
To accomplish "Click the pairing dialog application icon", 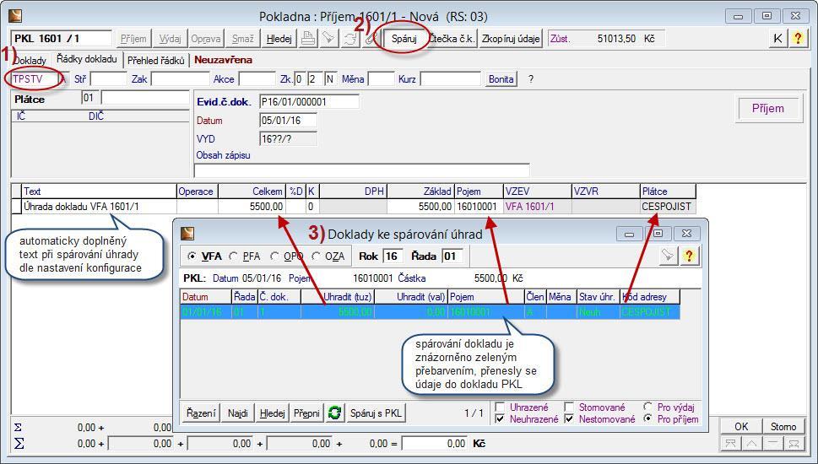I will [187, 234].
